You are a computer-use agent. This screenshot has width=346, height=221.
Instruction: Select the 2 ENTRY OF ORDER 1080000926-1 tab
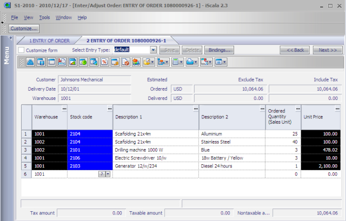coord(126,41)
